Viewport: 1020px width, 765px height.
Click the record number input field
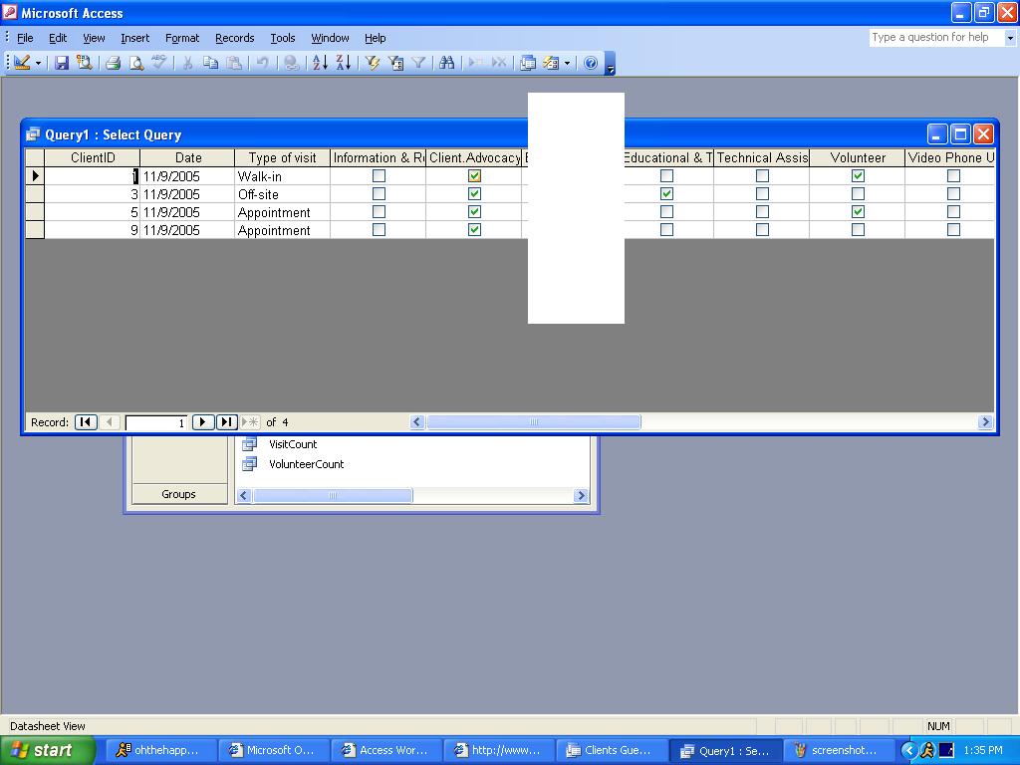point(156,422)
